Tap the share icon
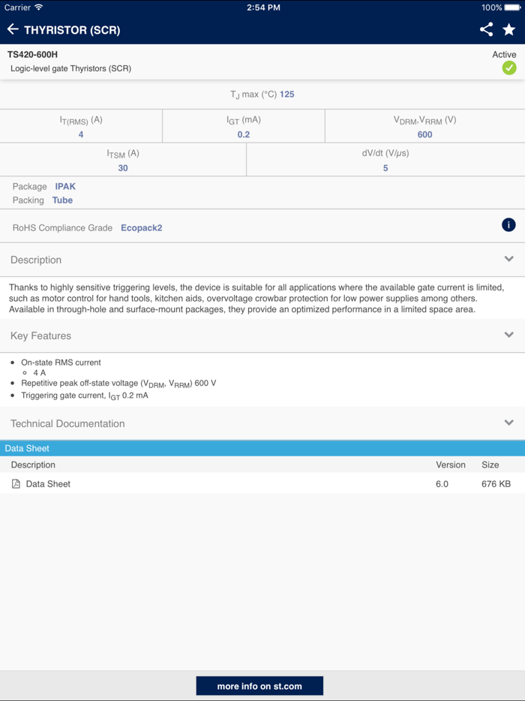 pos(486,29)
